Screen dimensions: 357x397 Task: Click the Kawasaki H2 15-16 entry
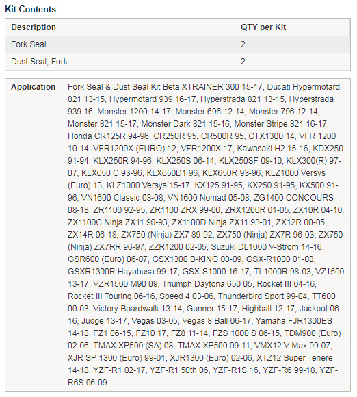click(x=272, y=149)
